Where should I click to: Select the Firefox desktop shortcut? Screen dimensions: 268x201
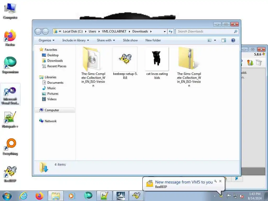pos(10,38)
